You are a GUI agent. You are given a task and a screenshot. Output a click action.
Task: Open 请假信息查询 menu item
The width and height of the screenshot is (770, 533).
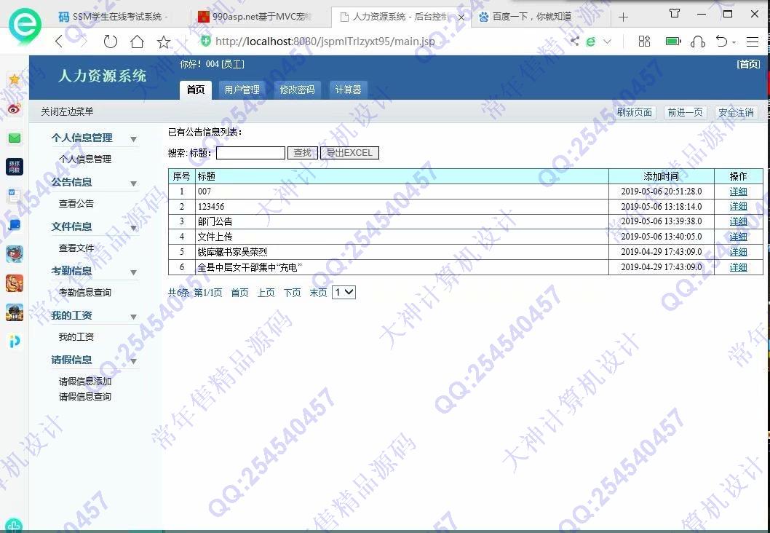(x=85, y=396)
